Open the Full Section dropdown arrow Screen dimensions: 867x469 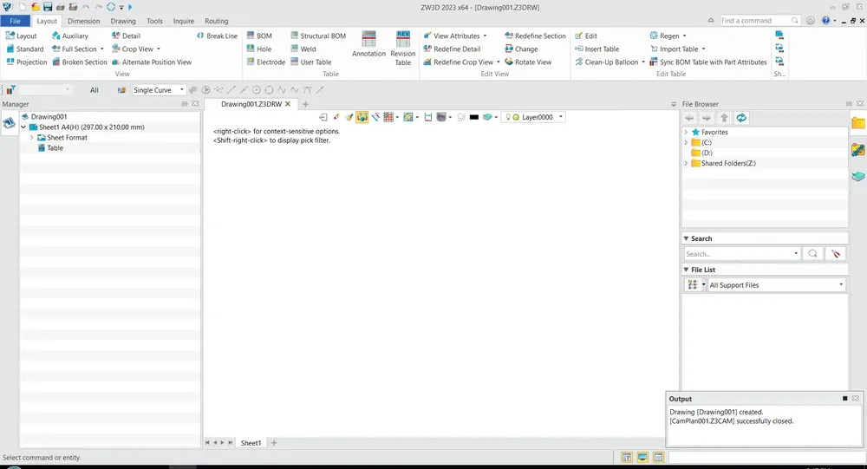pos(101,49)
